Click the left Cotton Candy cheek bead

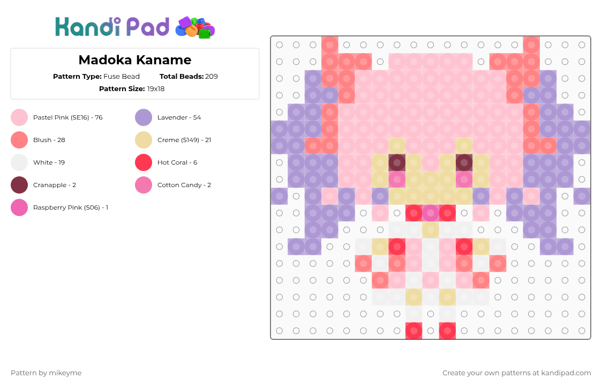coord(397,180)
